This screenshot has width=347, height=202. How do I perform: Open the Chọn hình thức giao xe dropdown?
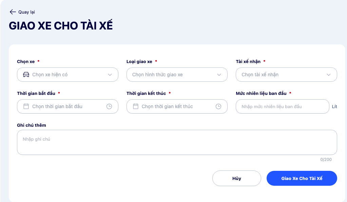point(177,75)
